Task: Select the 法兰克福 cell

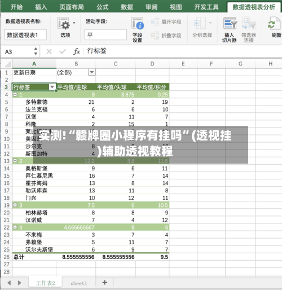Action: click(x=34, y=109)
